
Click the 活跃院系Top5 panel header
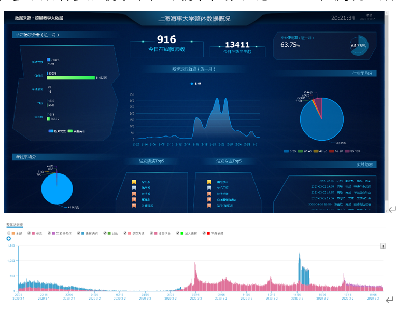tap(152, 161)
